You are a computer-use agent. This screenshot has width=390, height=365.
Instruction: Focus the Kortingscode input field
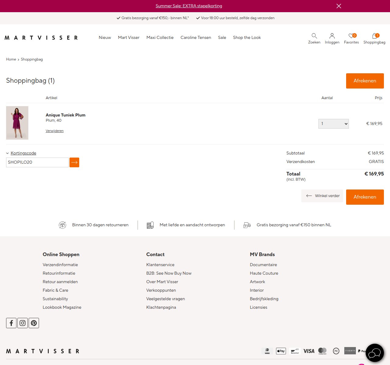pos(37,162)
